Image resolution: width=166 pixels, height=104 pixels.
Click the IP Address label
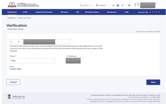(x=72, y=56)
